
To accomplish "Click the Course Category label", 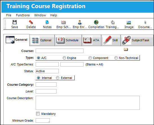I will (x=21, y=85).
